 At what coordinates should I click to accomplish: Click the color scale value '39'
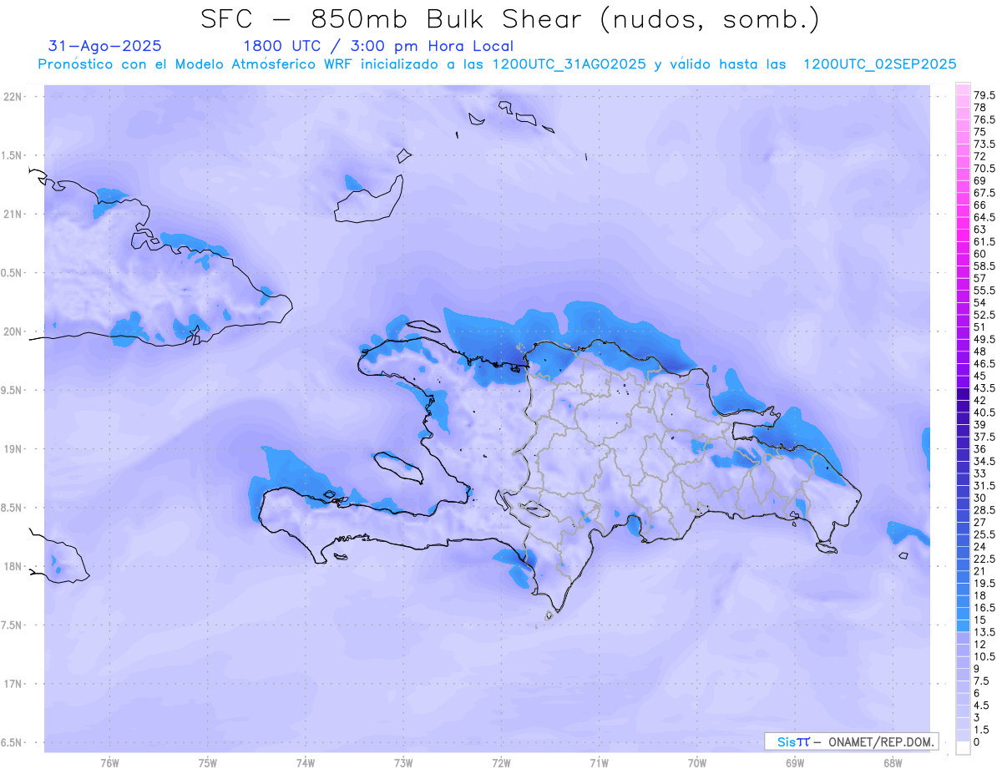click(980, 424)
